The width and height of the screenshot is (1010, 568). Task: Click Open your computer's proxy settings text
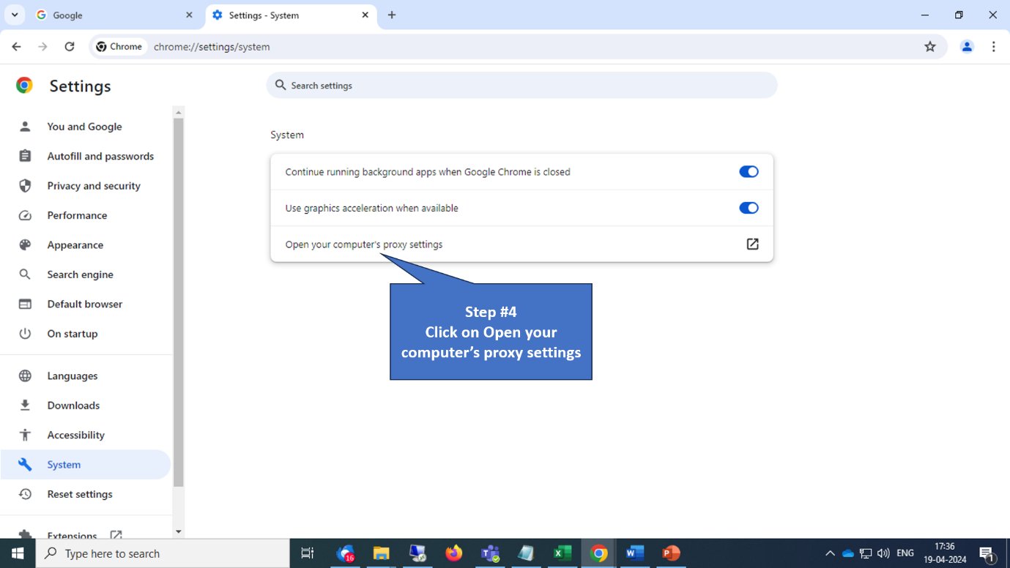coord(364,244)
